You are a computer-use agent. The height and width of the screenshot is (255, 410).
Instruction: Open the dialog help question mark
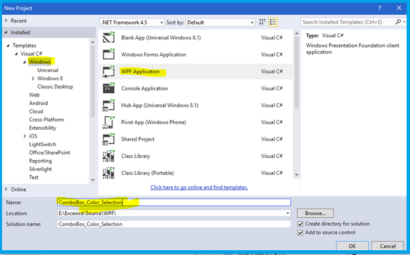[379, 8]
